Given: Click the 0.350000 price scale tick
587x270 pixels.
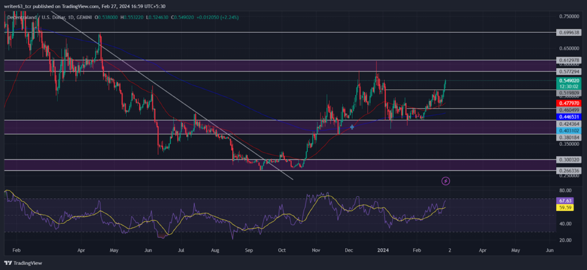Looking at the screenshot, I should click(569, 144).
